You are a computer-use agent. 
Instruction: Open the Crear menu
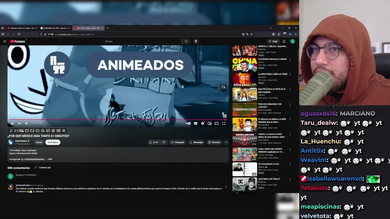[273, 41]
